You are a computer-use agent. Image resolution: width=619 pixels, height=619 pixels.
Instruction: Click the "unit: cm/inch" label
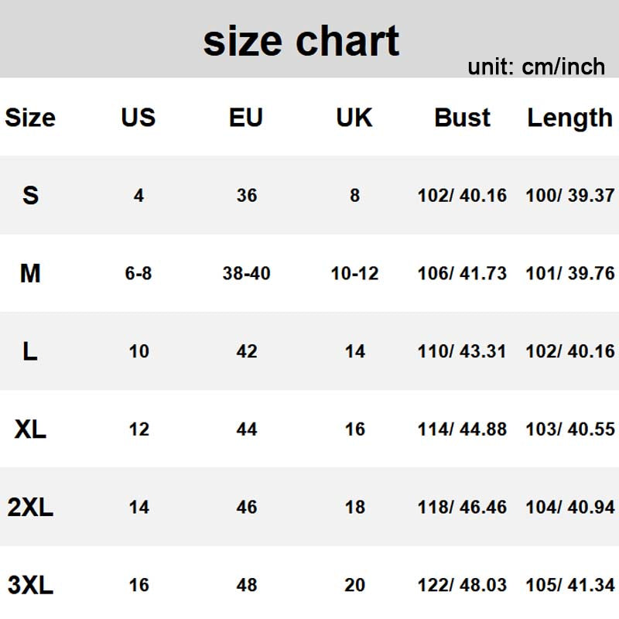tap(535, 67)
